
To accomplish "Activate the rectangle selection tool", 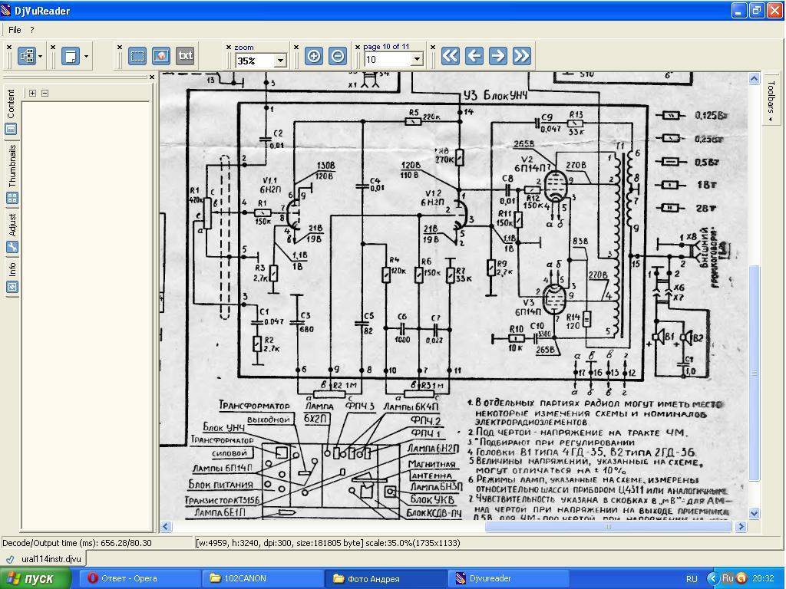I will (137, 56).
